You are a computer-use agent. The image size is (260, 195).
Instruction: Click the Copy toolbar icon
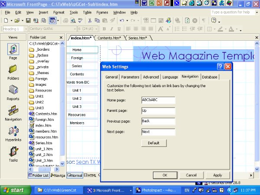97,20
